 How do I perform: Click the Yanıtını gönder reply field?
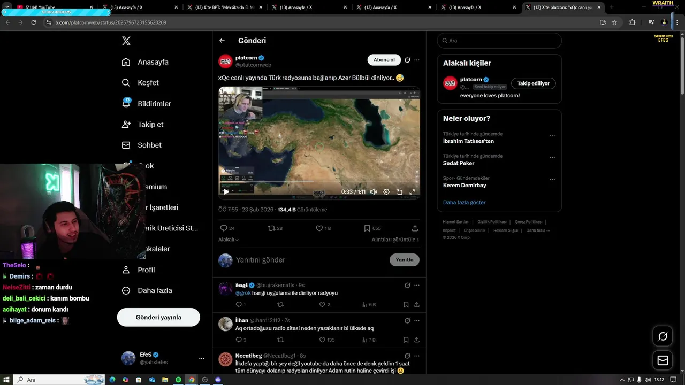[x=310, y=260]
